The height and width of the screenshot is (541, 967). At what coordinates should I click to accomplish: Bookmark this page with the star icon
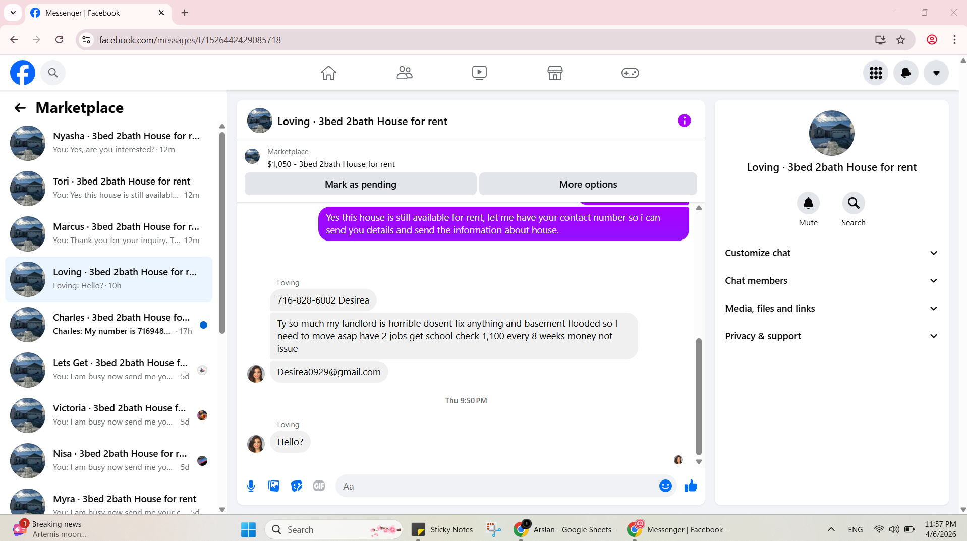tap(900, 40)
